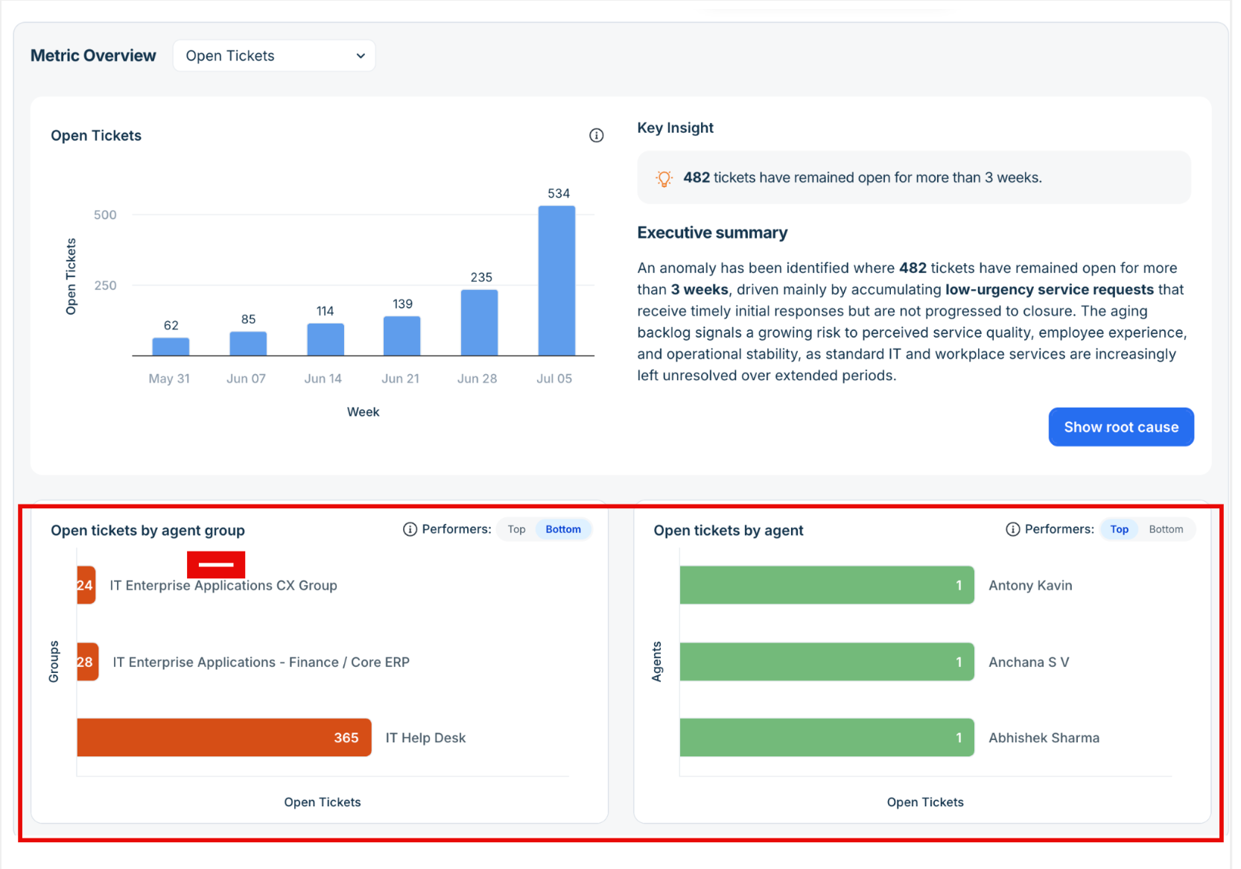This screenshot has width=1241, height=869.
Task: Click the Jun 28 bar showing 235
Action: point(480,323)
